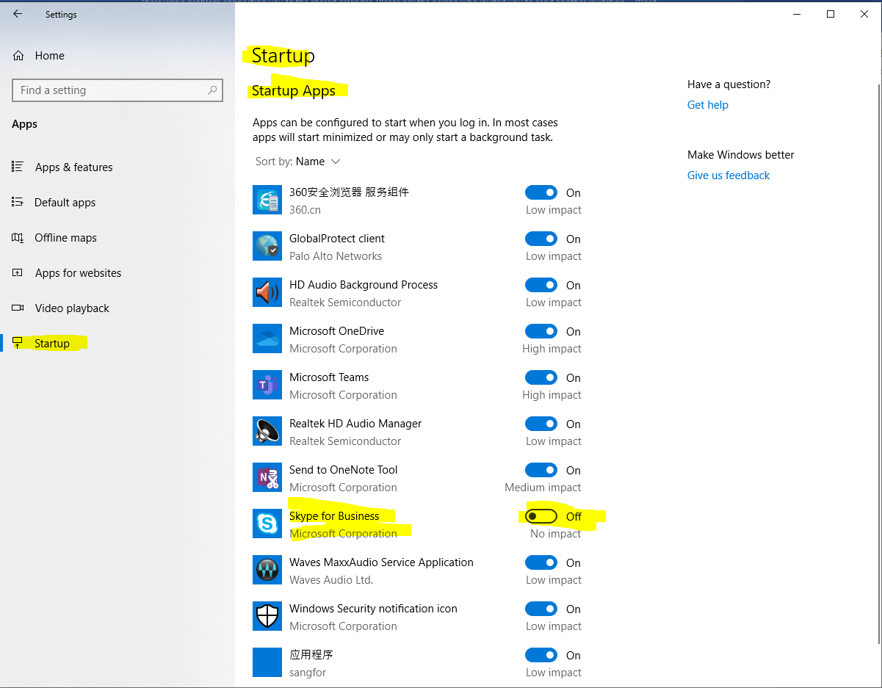This screenshot has width=882, height=688.
Task: Click the GlobalProtect client globe icon
Action: [x=267, y=246]
